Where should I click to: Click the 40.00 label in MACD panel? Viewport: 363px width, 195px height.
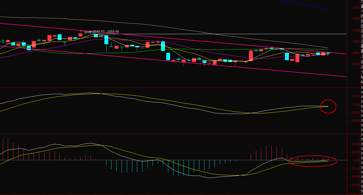coord(355,144)
